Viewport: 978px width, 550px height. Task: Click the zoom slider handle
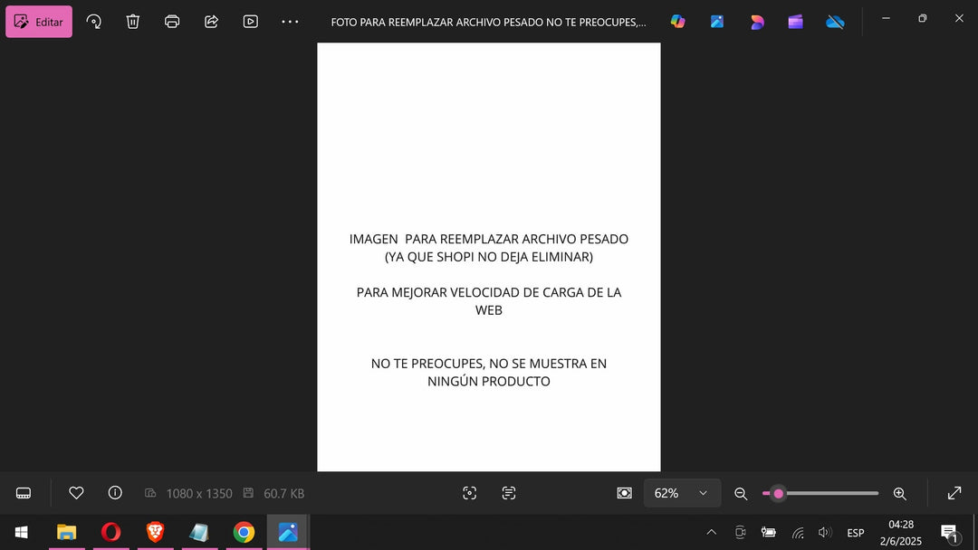click(778, 493)
